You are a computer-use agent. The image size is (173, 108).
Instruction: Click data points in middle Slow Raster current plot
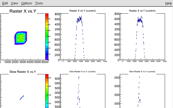click(x=79, y=92)
